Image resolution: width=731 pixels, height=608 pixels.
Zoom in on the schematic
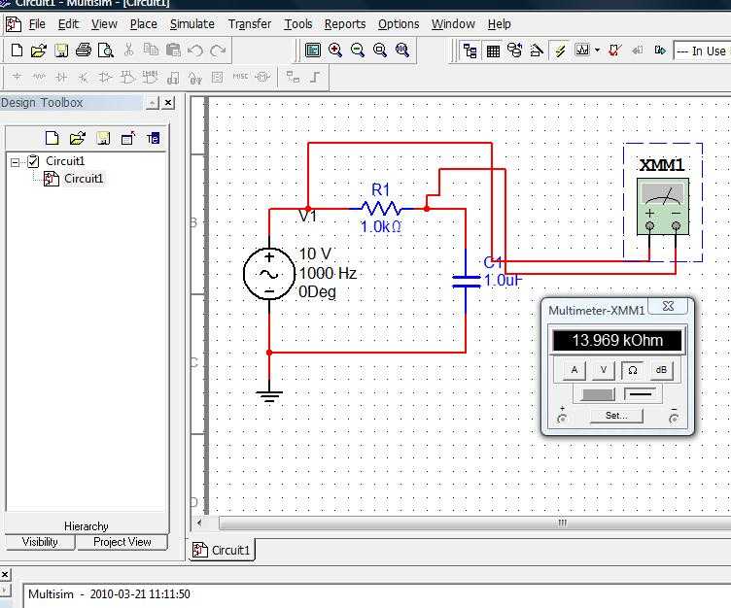click(335, 50)
